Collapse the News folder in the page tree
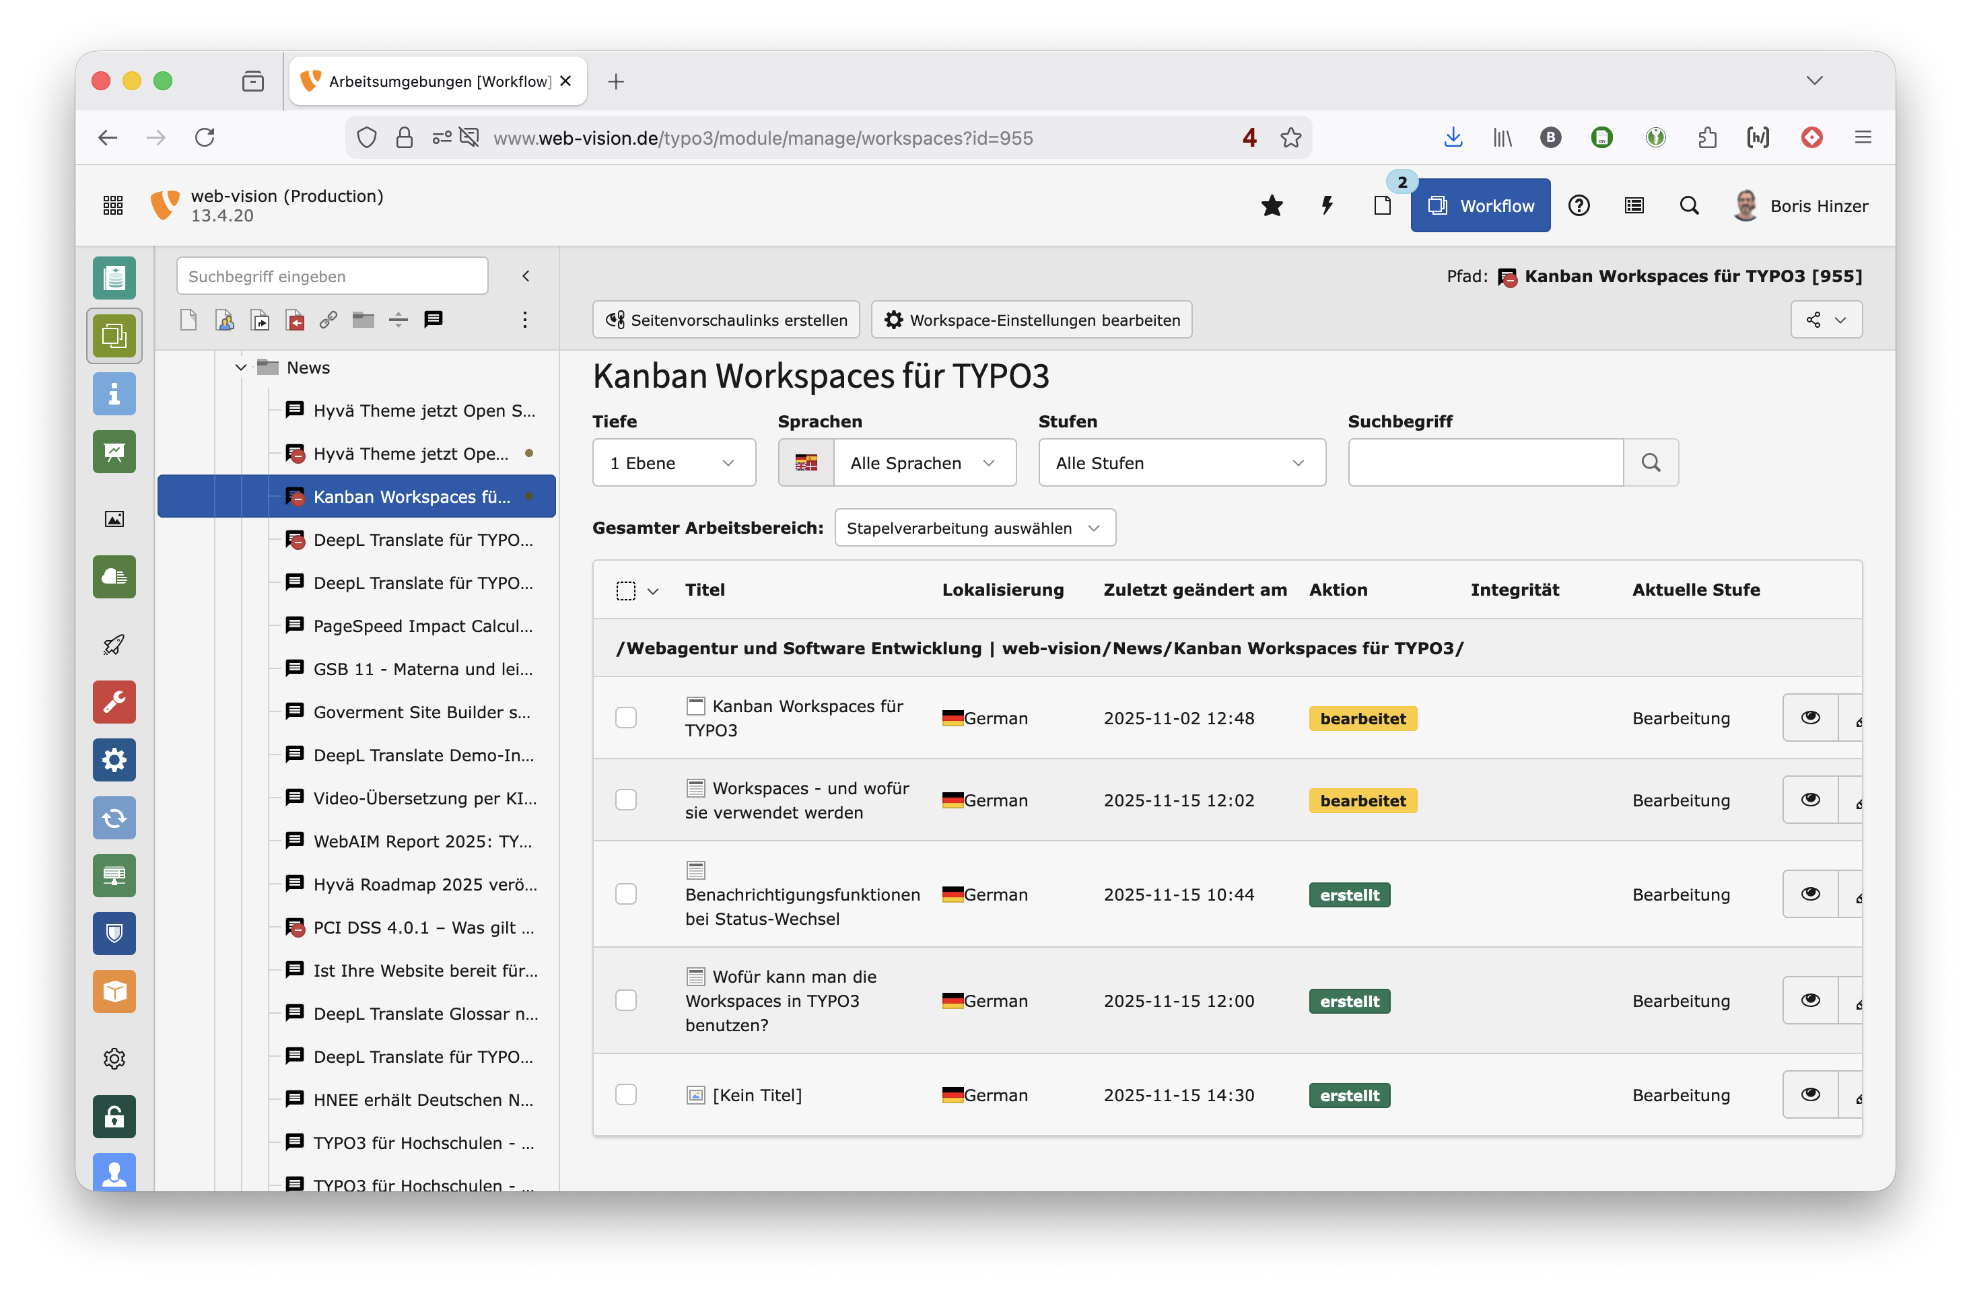Image resolution: width=1971 pixels, height=1291 pixels. (240, 367)
